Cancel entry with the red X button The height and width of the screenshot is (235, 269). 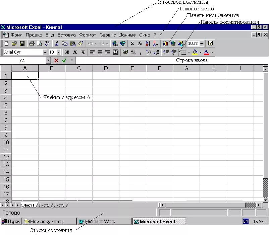pyautogui.click(x=56, y=60)
